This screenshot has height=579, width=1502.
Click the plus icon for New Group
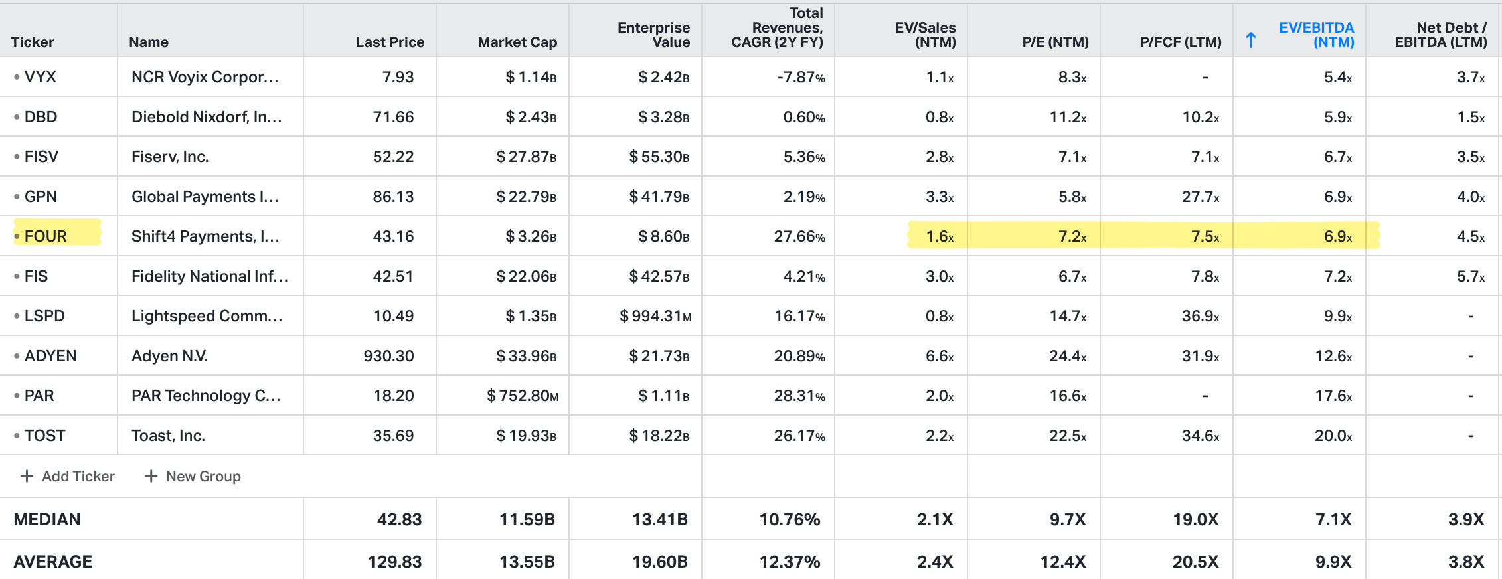(151, 476)
